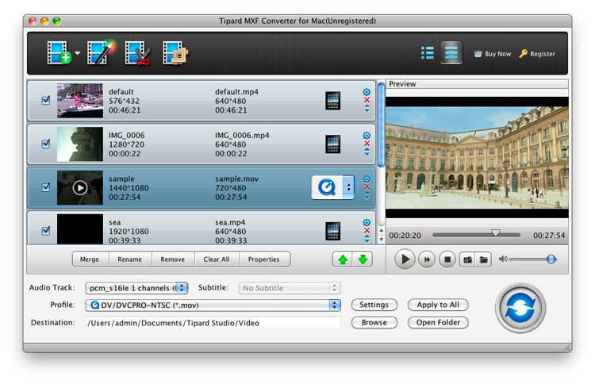Mute preview with the speaker icon
Viewport: 595px width, 384px height.
(x=503, y=259)
